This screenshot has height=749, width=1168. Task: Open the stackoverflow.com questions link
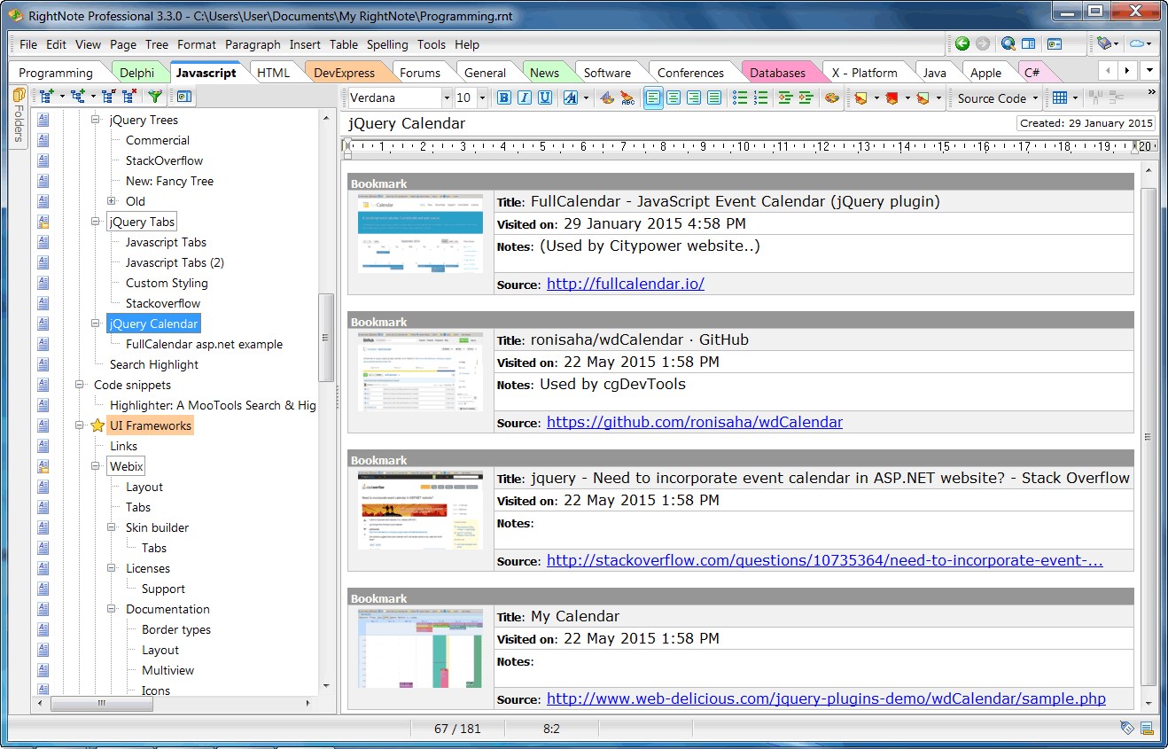[825, 560]
